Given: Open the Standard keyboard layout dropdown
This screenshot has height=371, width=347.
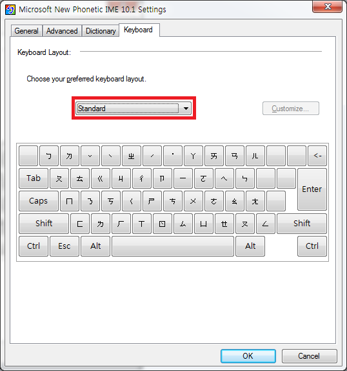Looking at the screenshot, I should click(x=134, y=109).
